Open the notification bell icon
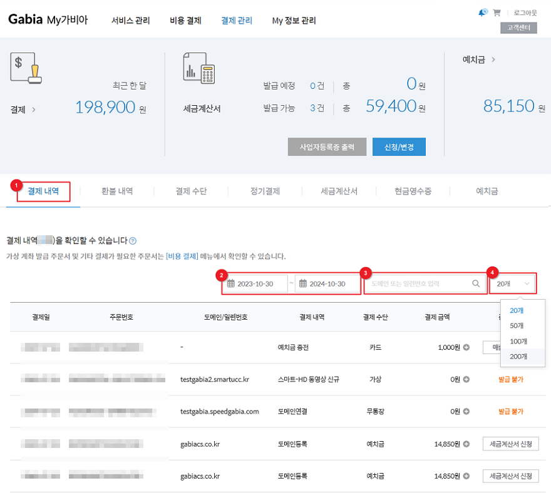 [483, 13]
